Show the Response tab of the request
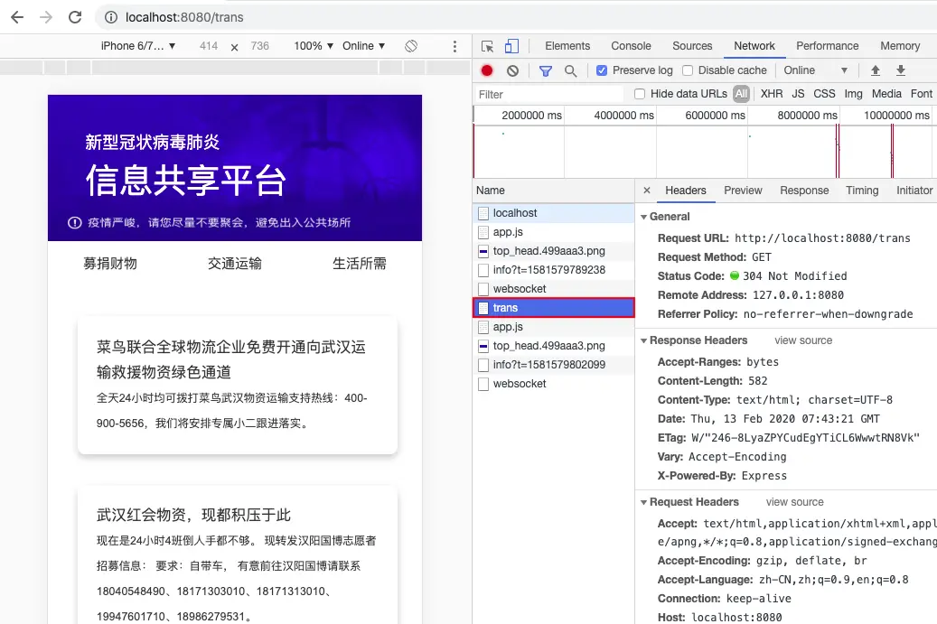937x624 pixels. (x=804, y=191)
